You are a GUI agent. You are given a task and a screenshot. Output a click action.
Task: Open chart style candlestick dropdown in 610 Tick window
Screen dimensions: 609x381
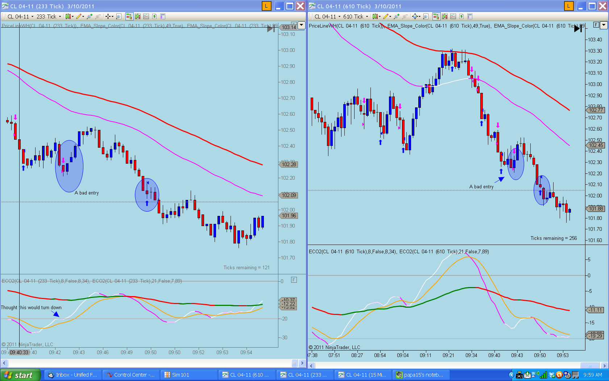click(376, 16)
